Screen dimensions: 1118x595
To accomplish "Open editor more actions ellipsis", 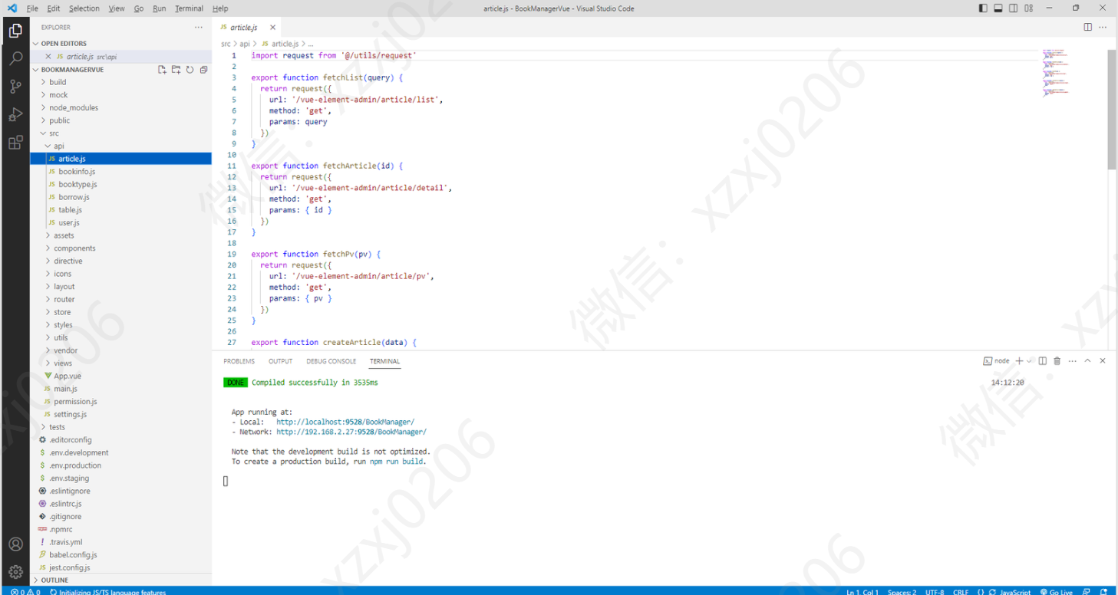I will 1103,27.
